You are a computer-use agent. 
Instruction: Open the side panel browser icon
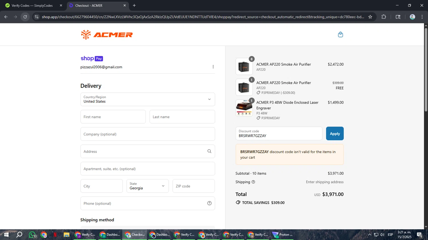point(398,17)
